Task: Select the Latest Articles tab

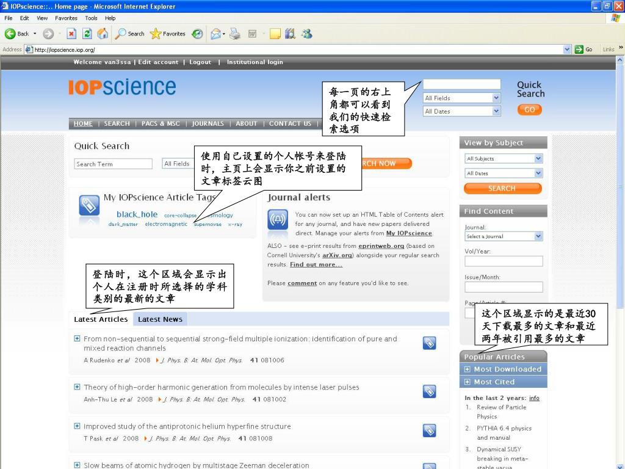Action: click(101, 319)
